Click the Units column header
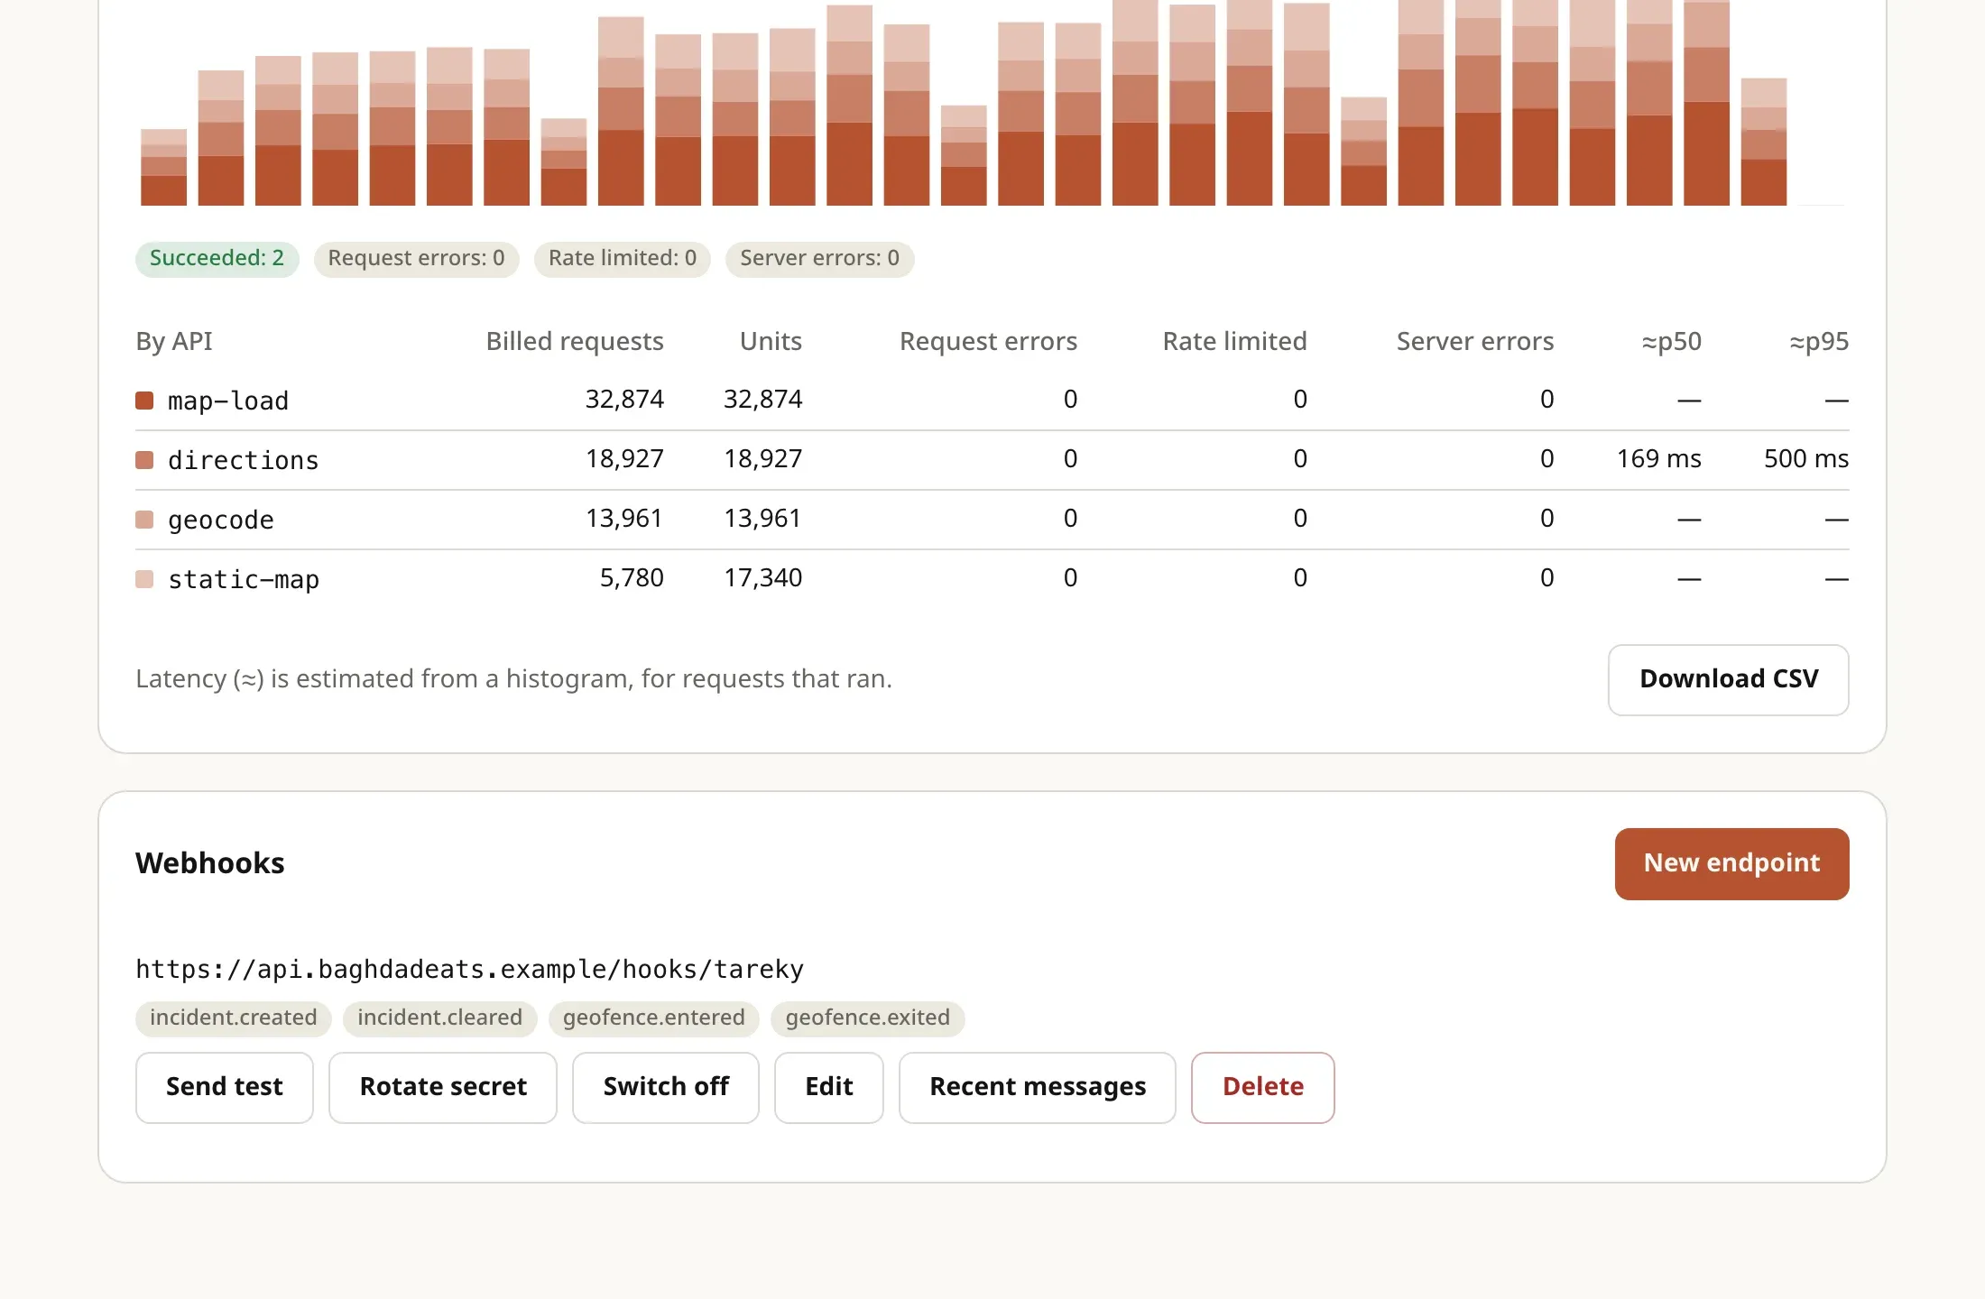The image size is (1985, 1299). point(771,341)
